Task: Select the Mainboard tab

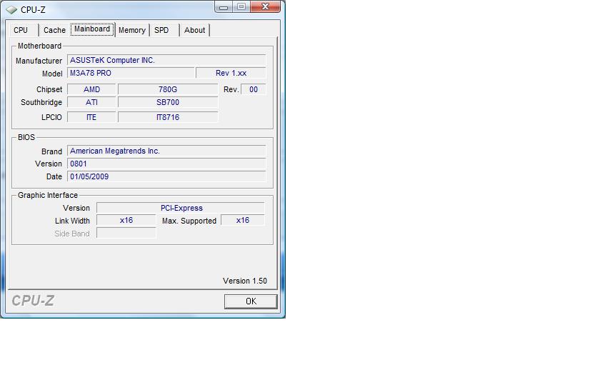Action: point(92,29)
